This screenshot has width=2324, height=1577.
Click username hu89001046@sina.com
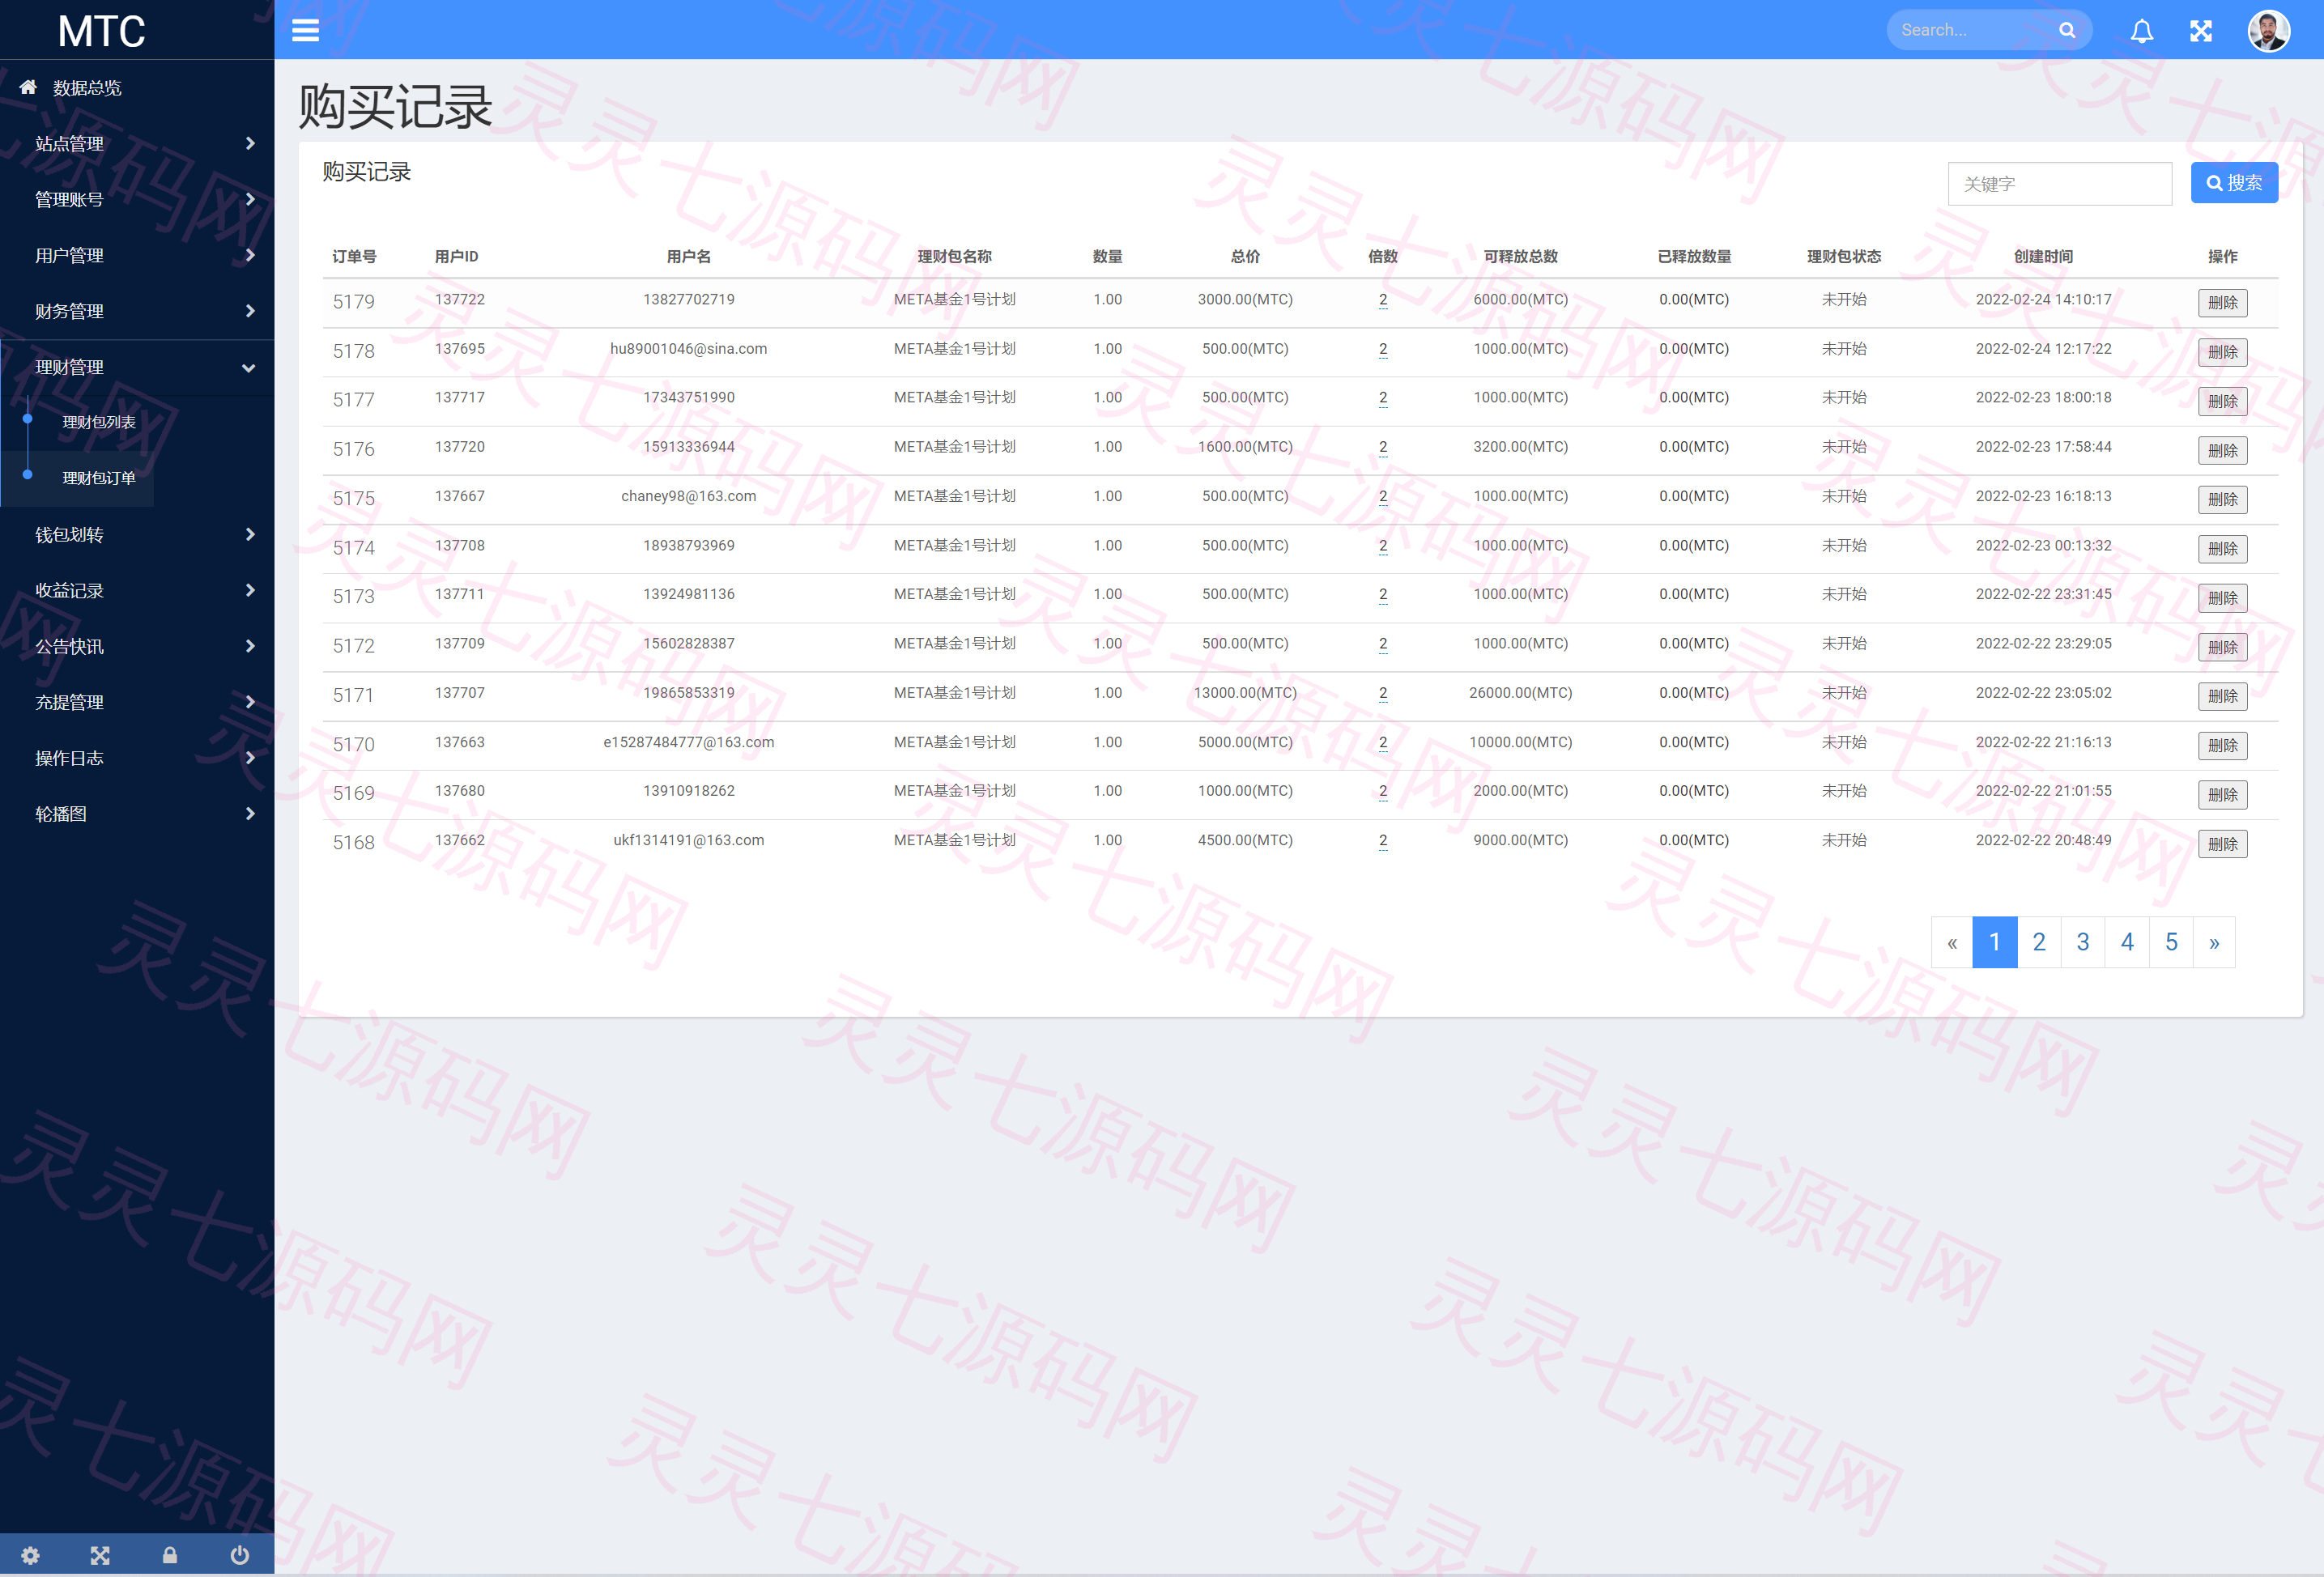(x=688, y=349)
